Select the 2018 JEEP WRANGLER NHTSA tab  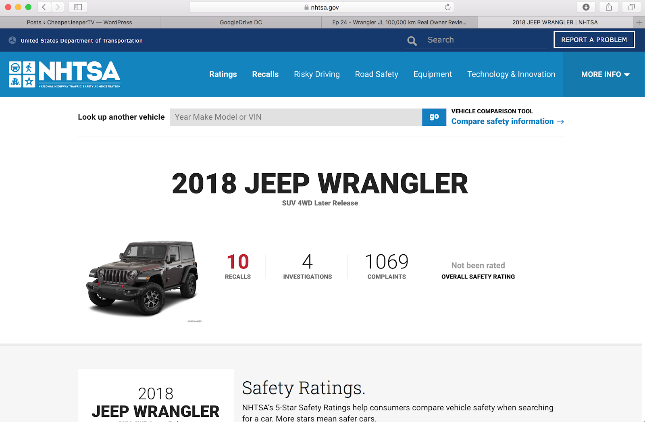pos(555,23)
